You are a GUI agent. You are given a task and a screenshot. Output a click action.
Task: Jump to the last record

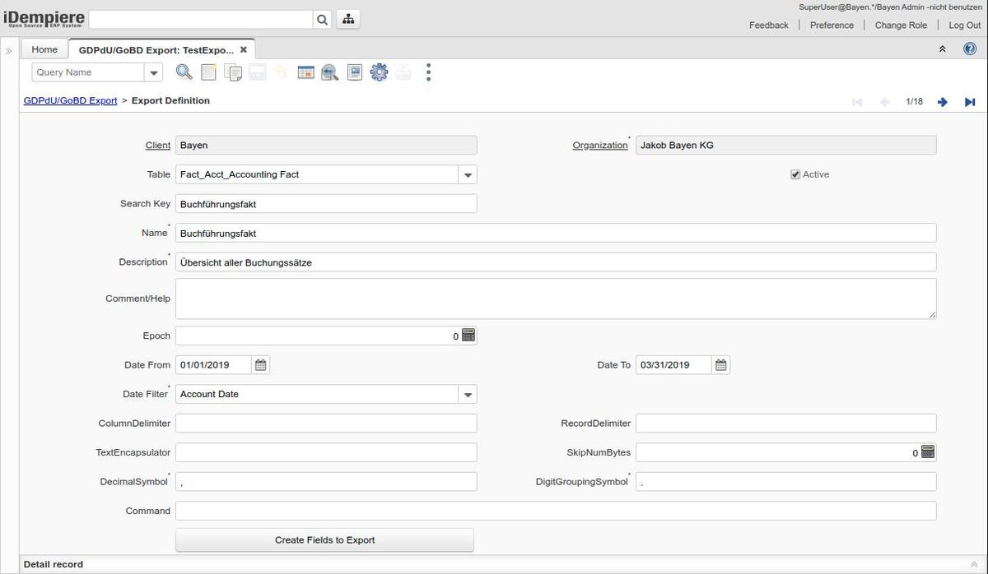(970, 102)
